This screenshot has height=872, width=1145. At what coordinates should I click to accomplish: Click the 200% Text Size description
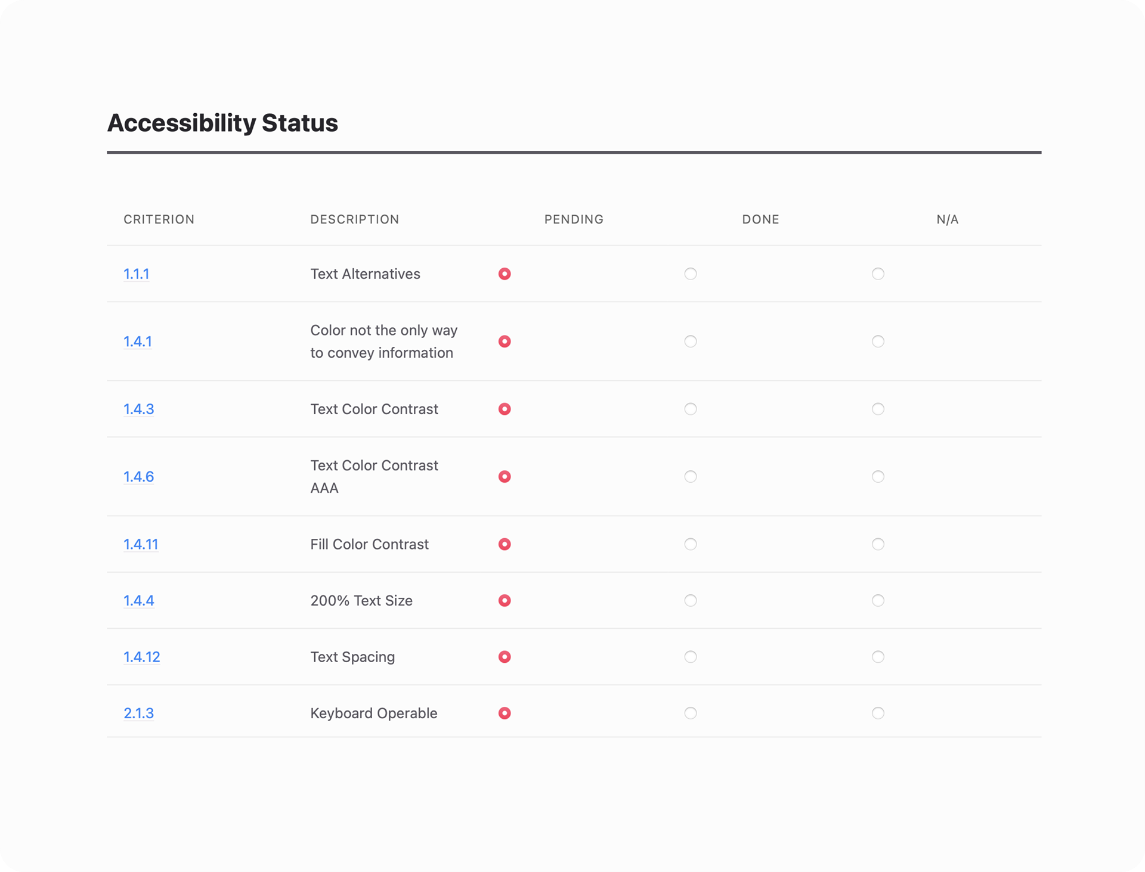pyautogui.click(x=361, y=600)
